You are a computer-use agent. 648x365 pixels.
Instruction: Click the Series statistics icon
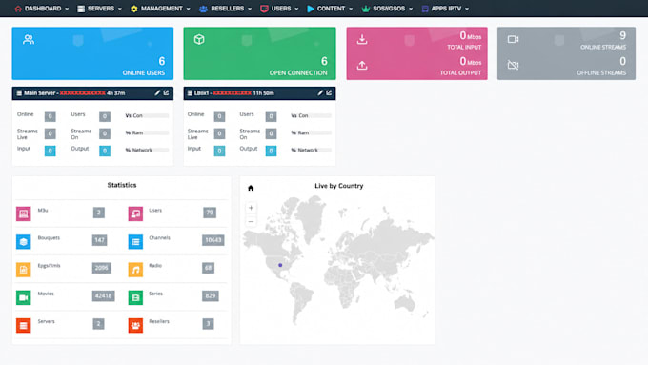pyautogui.click(x=135, y=297)
